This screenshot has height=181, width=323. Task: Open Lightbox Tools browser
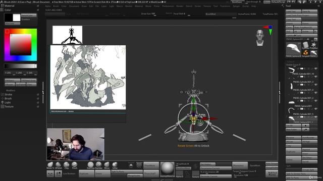301,36
